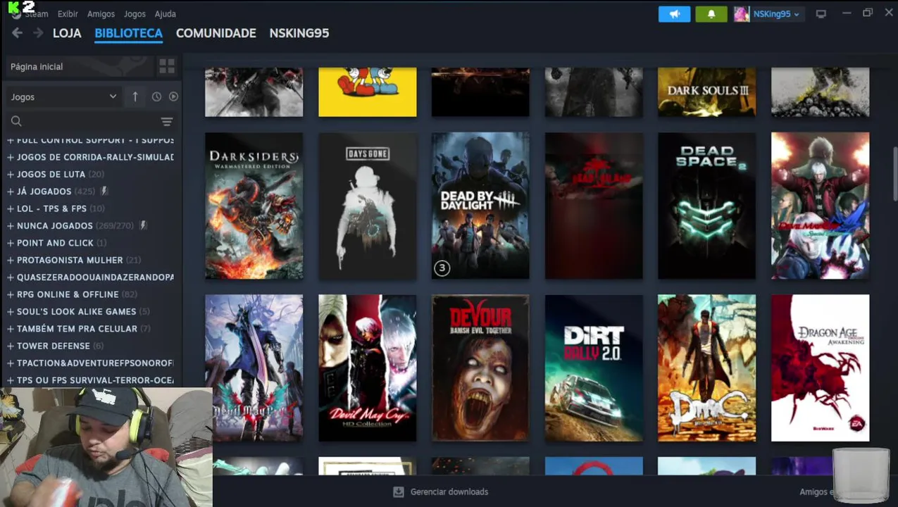Open advanced filter options icon

coord(167,121)
